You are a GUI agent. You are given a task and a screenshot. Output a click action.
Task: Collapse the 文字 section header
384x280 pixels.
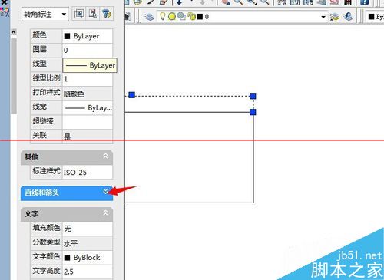pos(67,214)
